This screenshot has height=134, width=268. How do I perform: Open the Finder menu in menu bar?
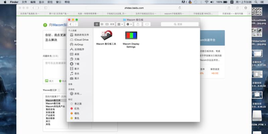(x=14, y=2)
